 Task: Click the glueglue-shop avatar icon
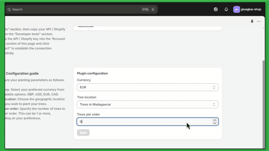pyautogui.click(x=237, y=9)
